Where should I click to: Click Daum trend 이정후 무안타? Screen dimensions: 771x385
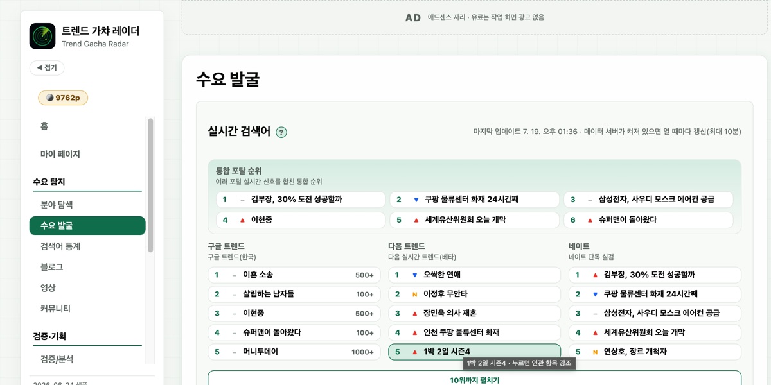click(x=474, y=294)
